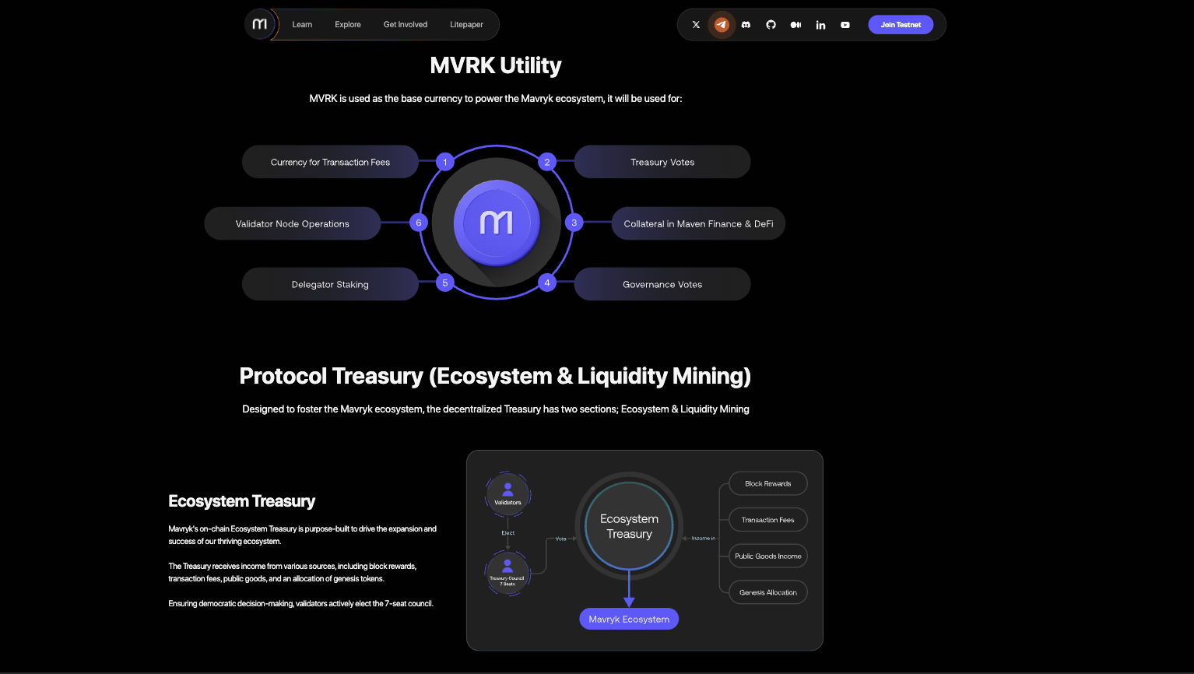Image resolution: width=1194 pixels, height=674 pixels.
Task: Click the Validators icon in treasury diagram
Action: [507, 493]
